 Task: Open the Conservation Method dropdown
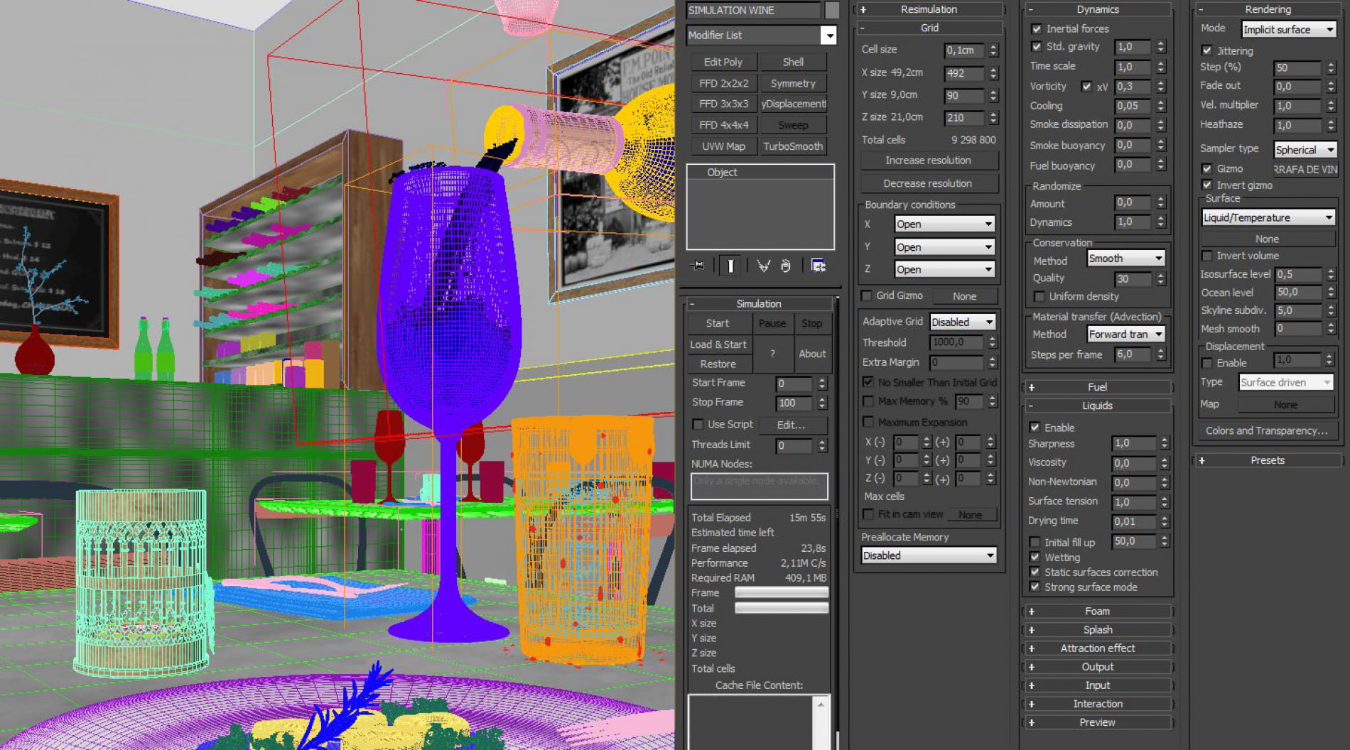pyautogui.click(x=1125, y=259)
